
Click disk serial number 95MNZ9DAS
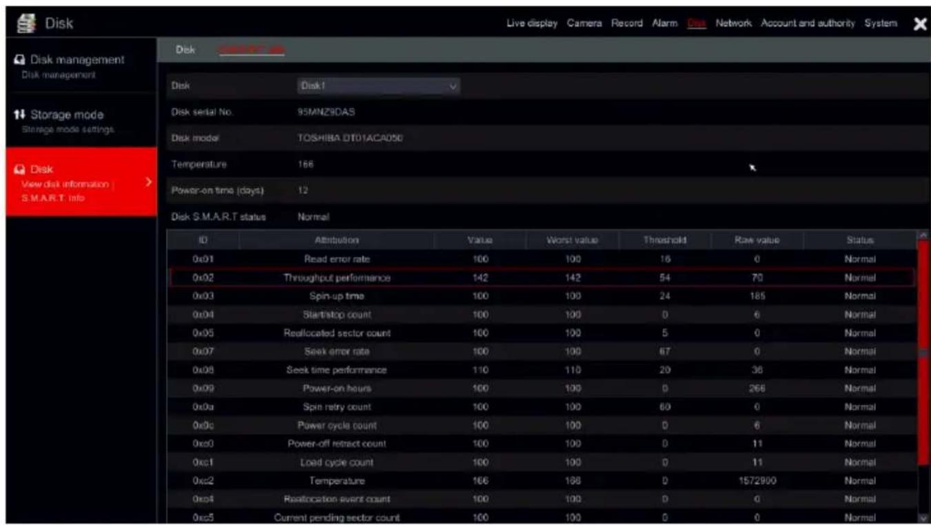327,112
